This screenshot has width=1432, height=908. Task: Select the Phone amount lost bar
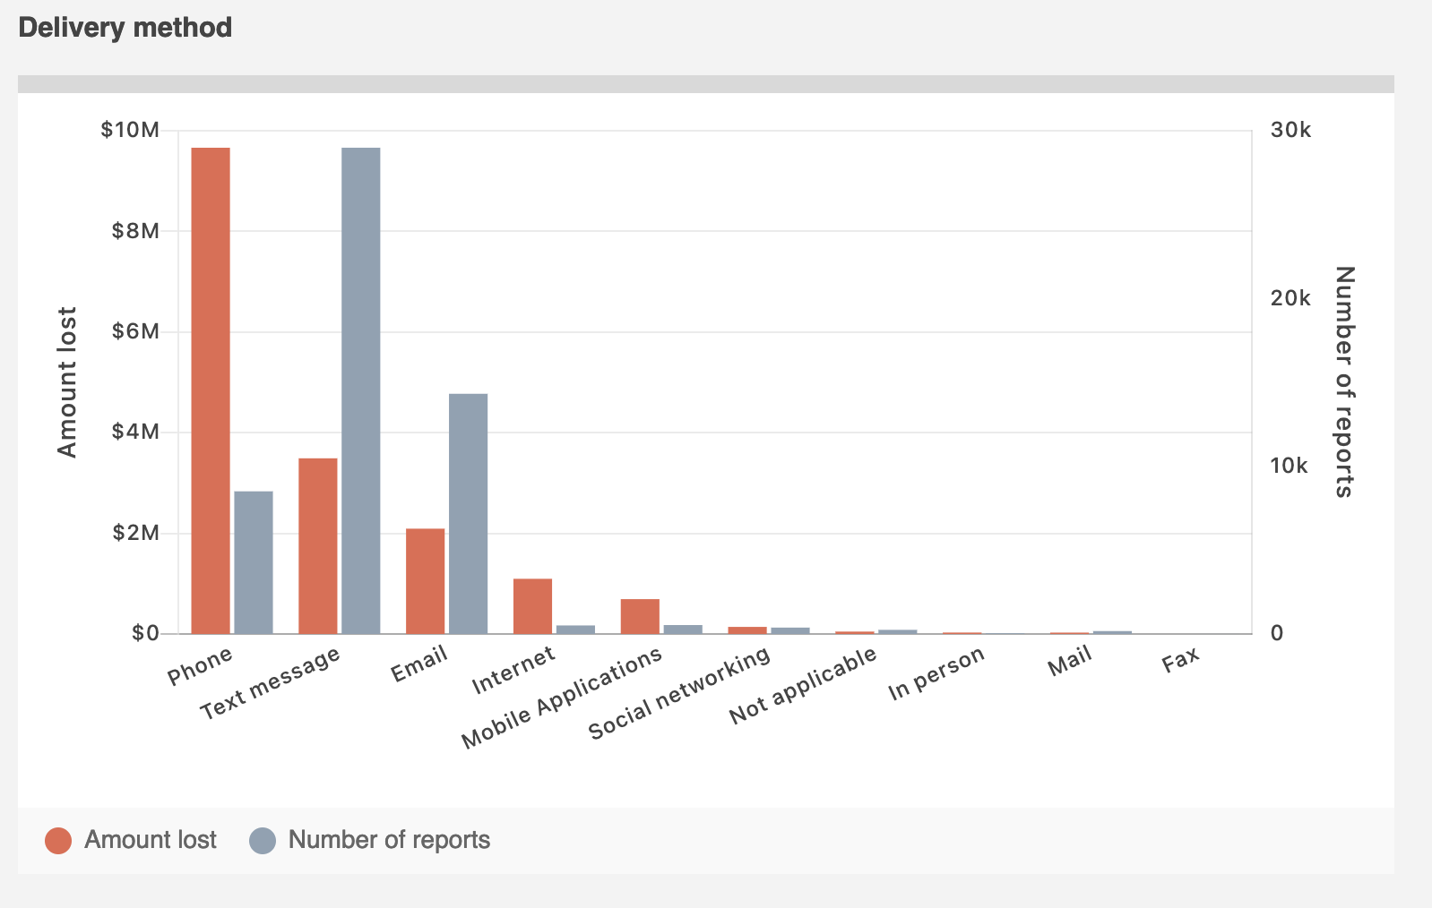click(x=211, y=390)
